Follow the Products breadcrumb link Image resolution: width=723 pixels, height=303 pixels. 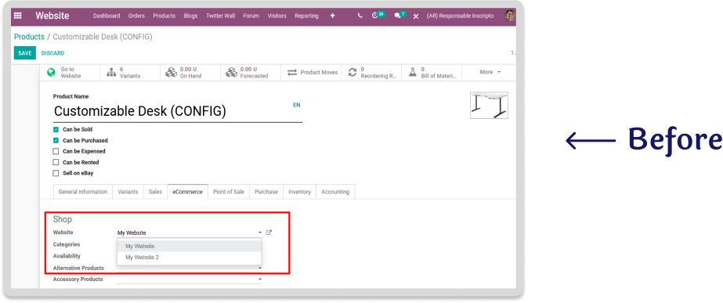pyautogui.click(x=29, y=37)
